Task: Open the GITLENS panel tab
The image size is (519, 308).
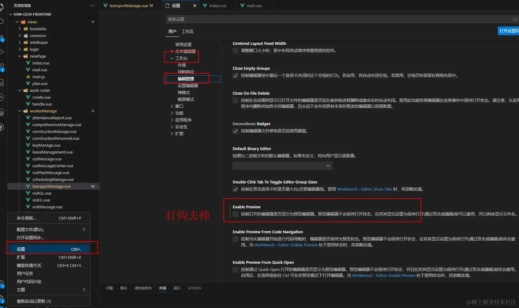Action: (194, 288)
